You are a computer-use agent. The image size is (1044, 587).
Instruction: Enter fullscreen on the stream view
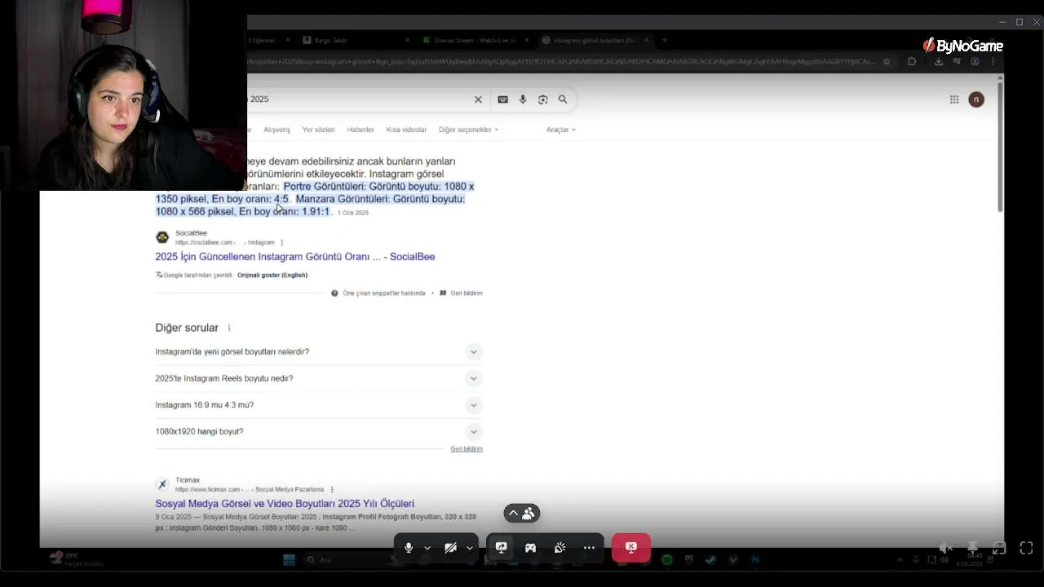[1026, 548]
